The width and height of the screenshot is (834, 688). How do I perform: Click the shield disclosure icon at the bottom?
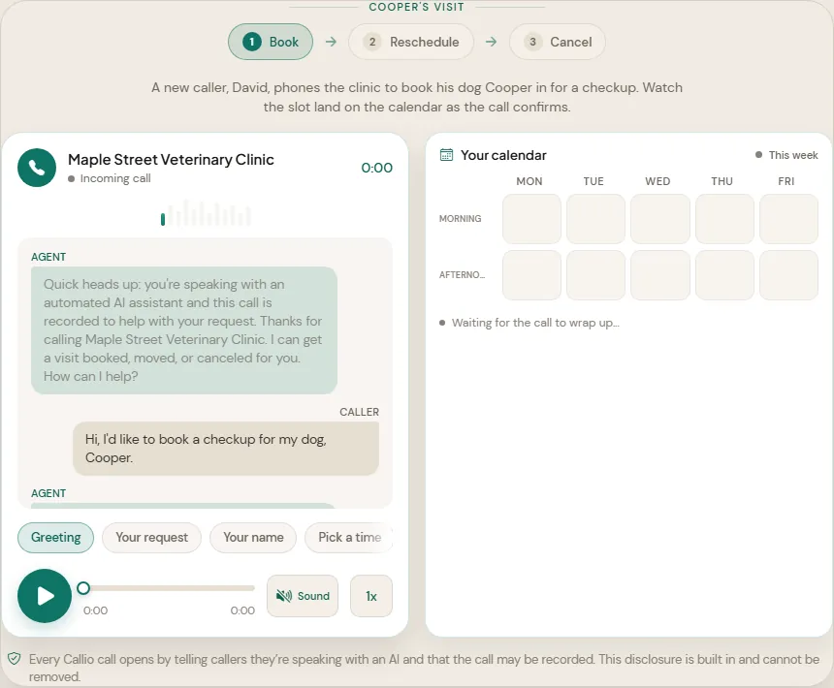(x=15, y=659)
